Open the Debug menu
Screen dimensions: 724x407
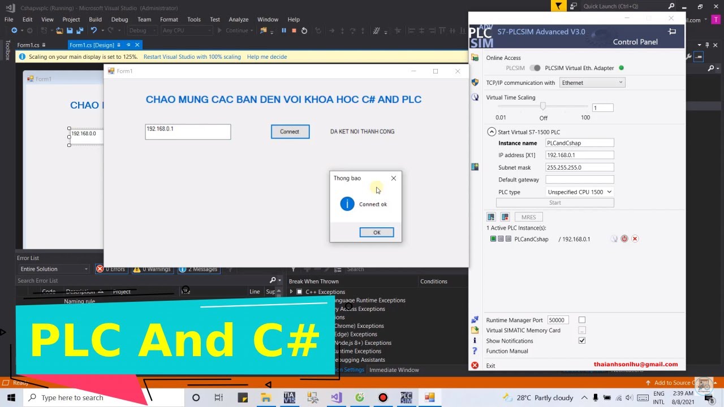[x=119, y=19]
